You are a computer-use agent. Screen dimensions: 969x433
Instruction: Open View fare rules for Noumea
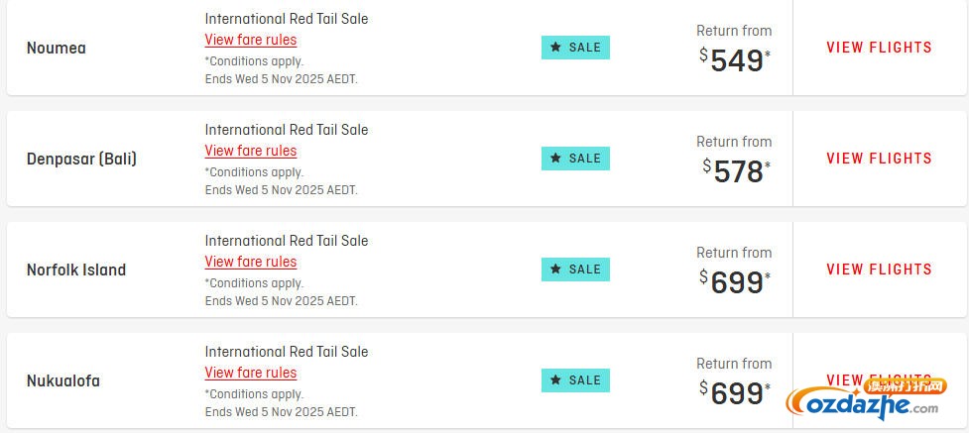[251, 40]
